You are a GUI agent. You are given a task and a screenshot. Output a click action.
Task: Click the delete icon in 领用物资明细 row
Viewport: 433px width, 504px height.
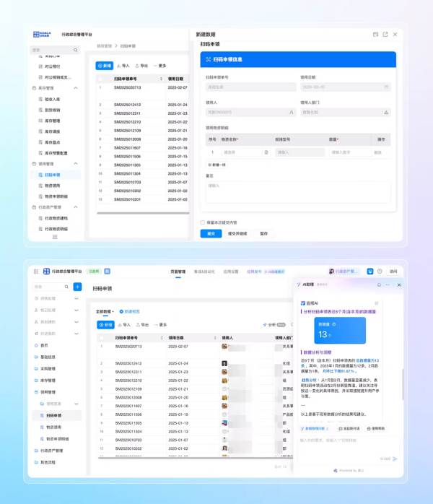381,152
